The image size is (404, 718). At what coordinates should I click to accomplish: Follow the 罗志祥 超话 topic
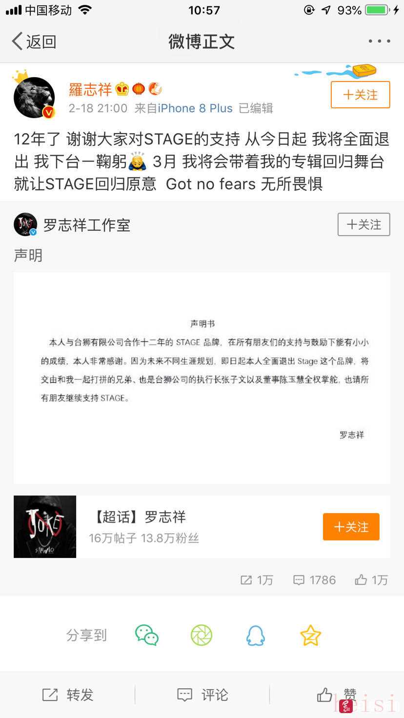tap(351, 527)
